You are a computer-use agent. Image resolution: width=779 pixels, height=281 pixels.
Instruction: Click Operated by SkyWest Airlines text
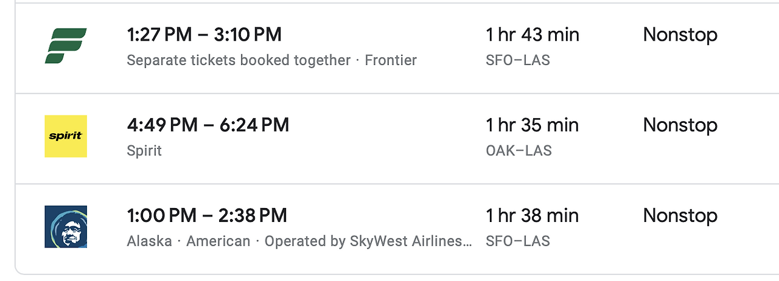pos(368,241)
